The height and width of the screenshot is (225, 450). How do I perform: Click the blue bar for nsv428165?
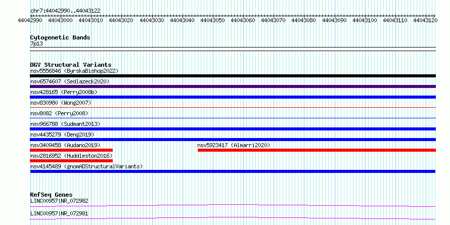(x=233, y=97)
